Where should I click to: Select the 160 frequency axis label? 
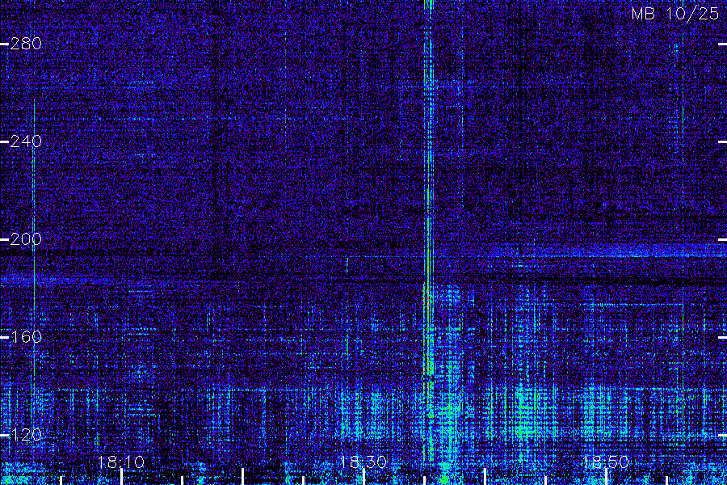[x=26, y=336]
